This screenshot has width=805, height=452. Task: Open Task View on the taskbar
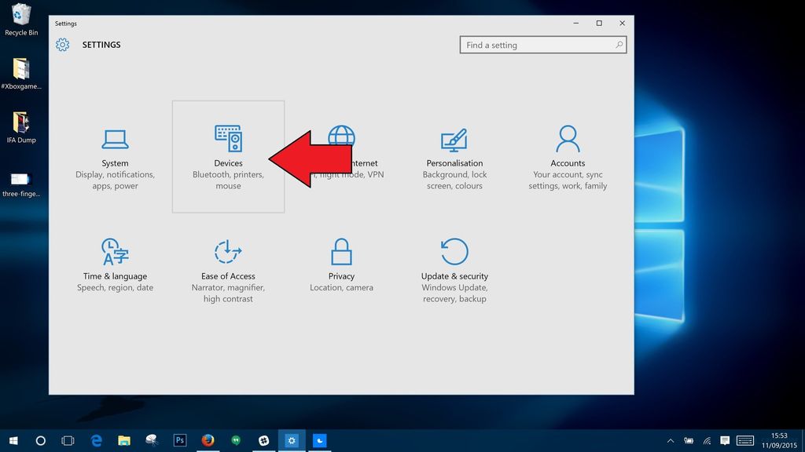pos(68,440)
